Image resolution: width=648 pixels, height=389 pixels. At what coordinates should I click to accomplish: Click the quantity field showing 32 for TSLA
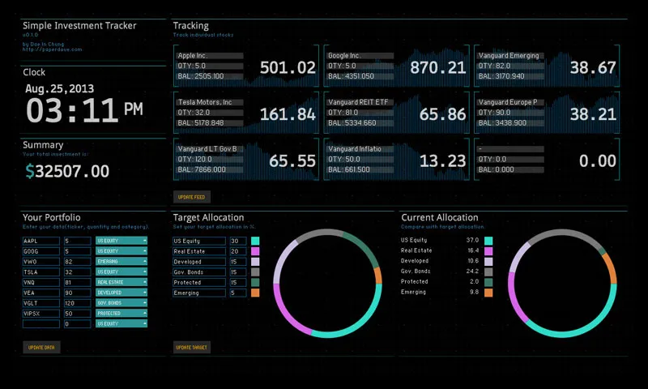pyautogui.click(x=77, y=271)
